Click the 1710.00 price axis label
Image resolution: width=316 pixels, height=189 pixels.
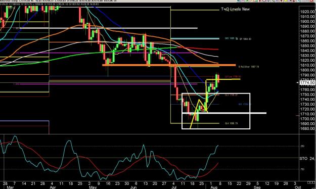pyautogui.click(x=307, y=114)
